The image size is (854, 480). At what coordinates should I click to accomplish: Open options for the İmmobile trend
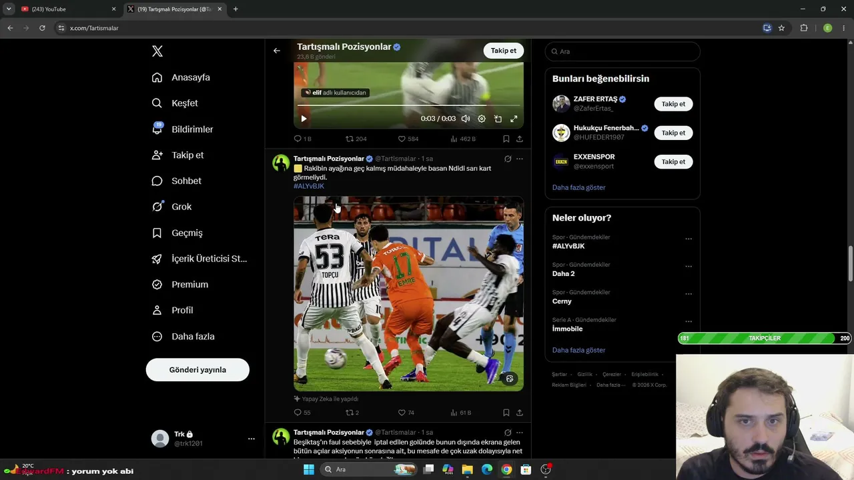pyautogui.click(x=689, y=321)
